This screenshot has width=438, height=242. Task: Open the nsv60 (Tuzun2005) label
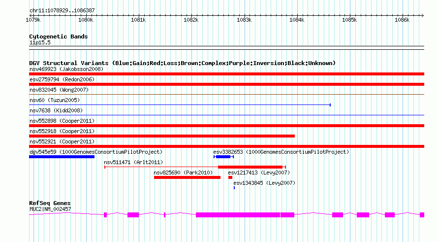tap(55, 100)
